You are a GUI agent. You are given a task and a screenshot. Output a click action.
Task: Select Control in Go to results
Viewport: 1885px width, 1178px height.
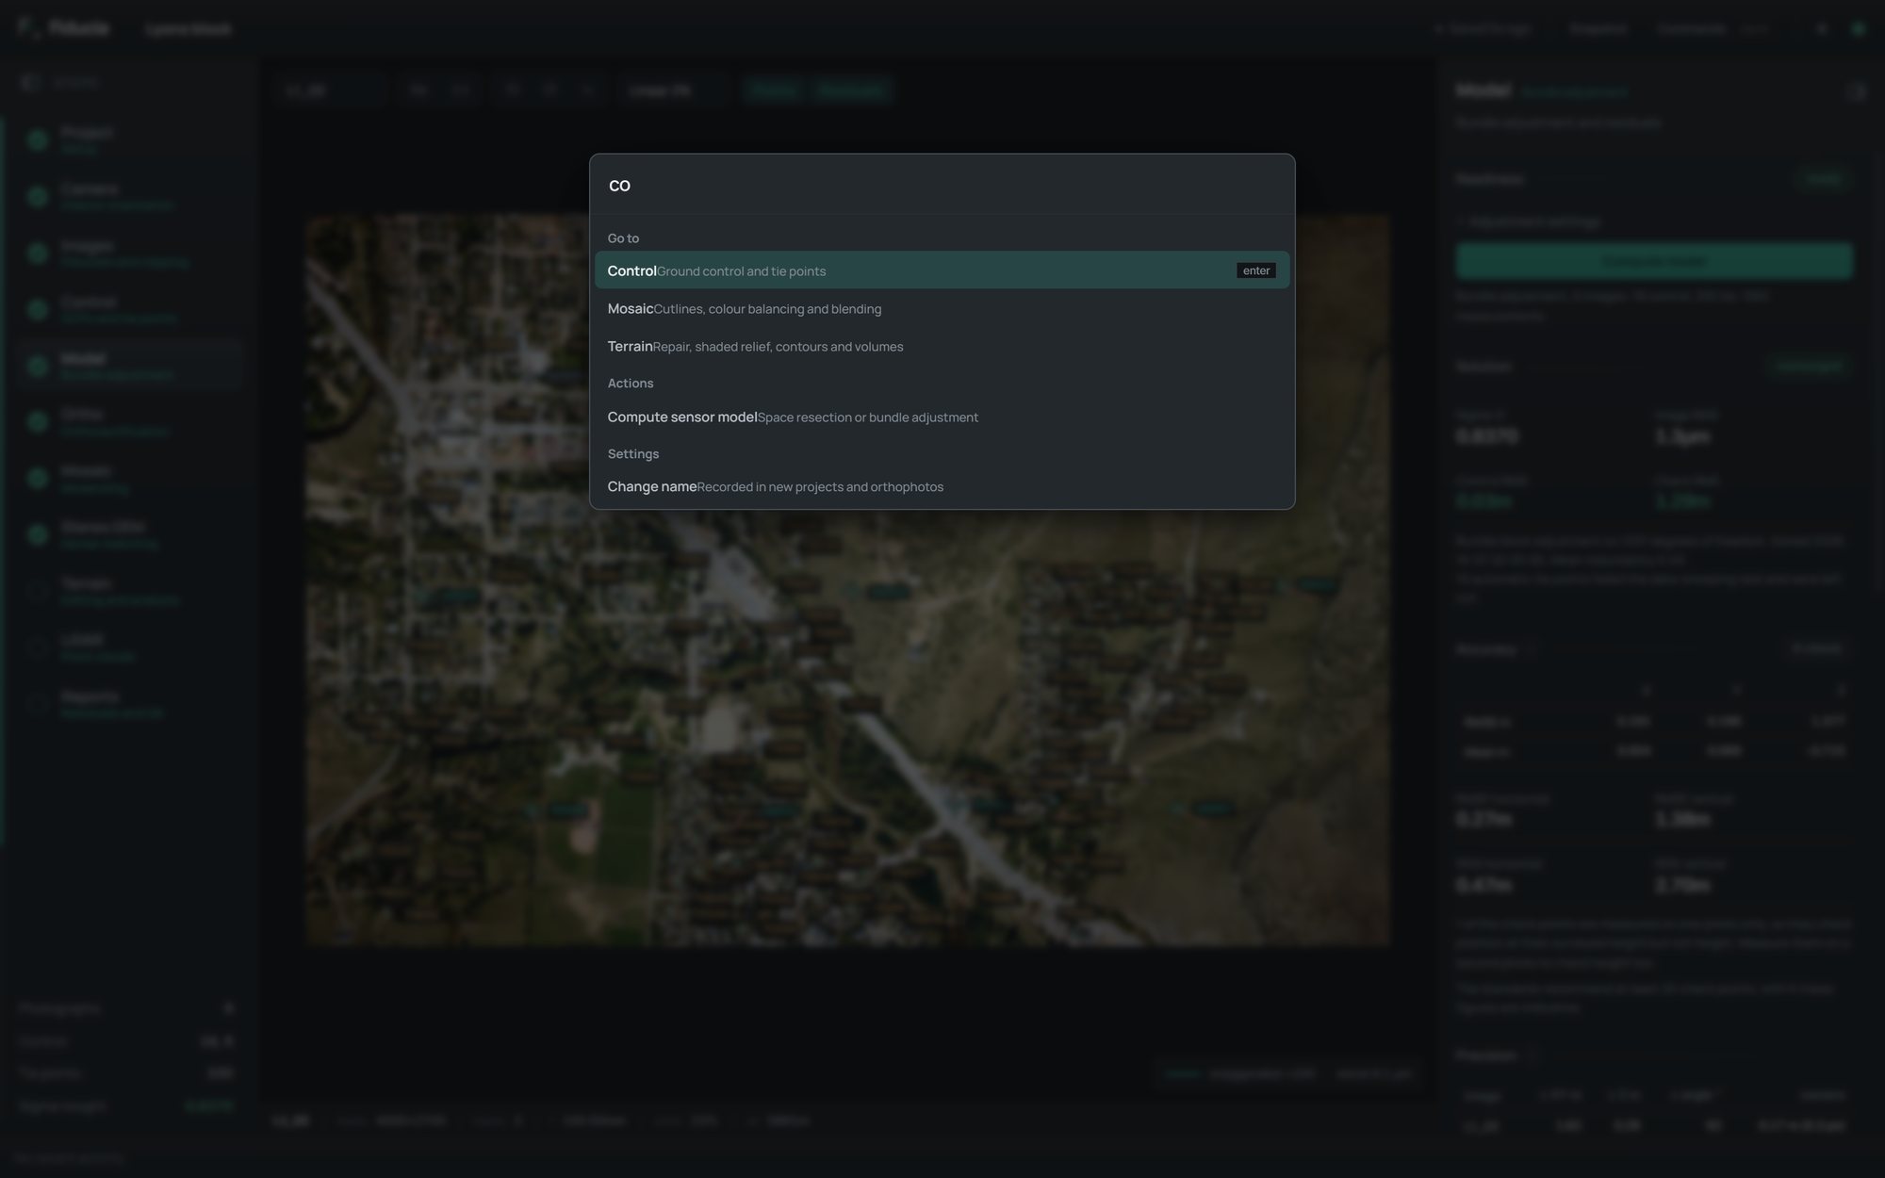click(x=942, y=270)
